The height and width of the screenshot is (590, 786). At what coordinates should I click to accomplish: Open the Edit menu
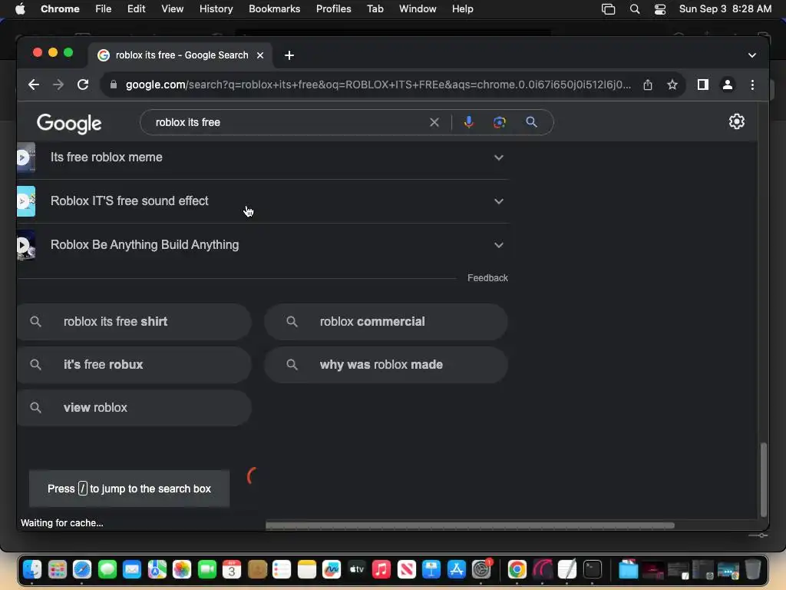coord(136,8)
